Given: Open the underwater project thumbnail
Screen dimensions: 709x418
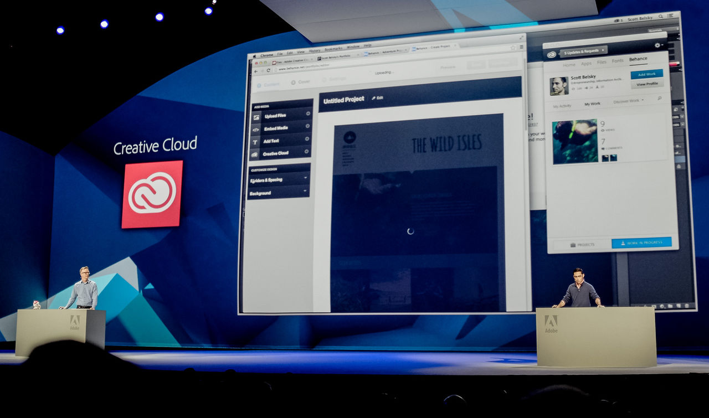Looking at the screenshot, I should coord(574,142).
